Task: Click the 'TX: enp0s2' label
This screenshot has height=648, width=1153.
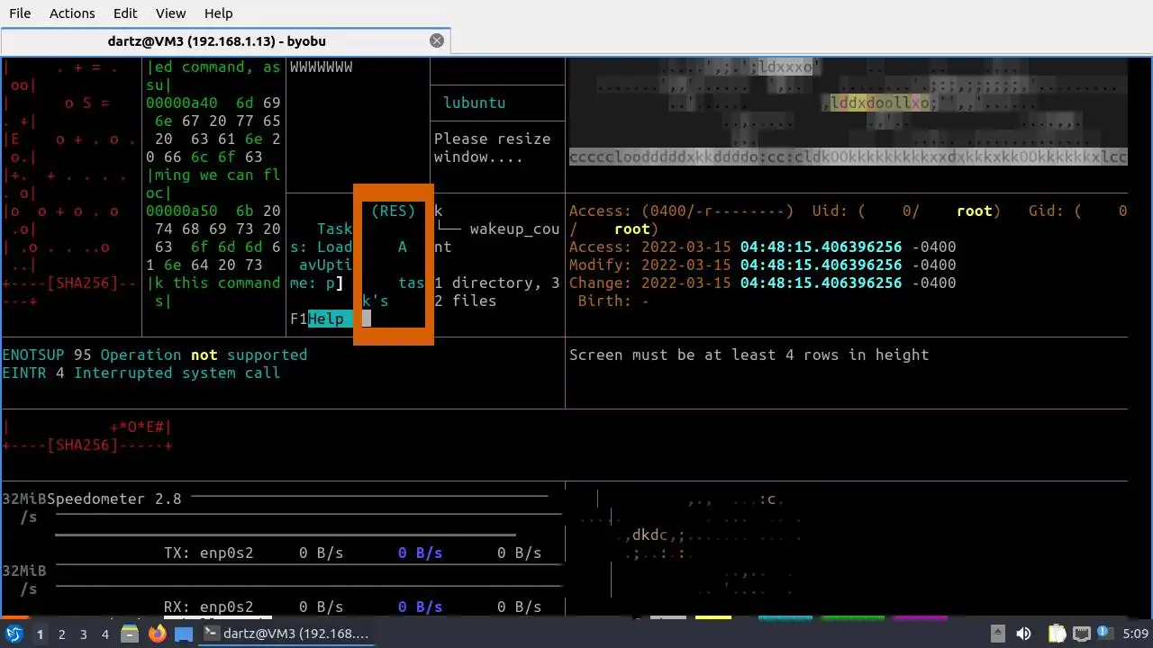Action: pos(209,553)
